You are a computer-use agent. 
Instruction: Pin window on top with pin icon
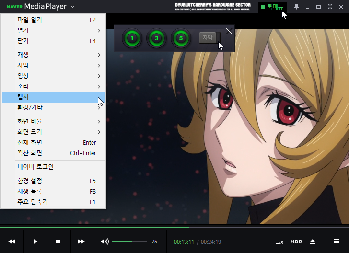296,7
